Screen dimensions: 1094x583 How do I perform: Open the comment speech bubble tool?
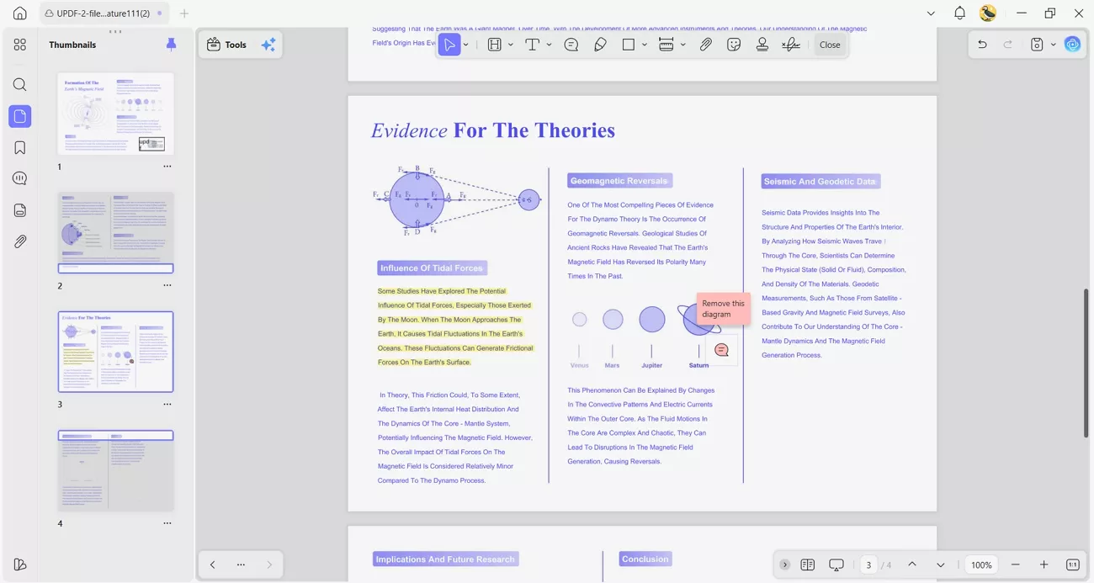[571, 44]
